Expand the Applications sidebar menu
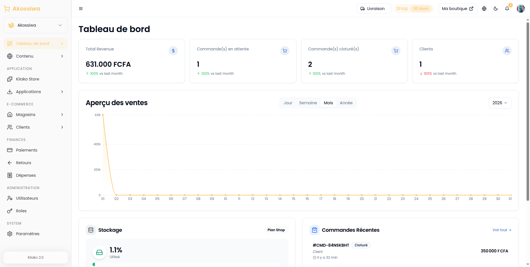Image resolution: width=530 pixels, height=267 pixels. (x=36, y=92)
